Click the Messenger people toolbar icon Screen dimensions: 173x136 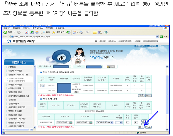pos(106,32)
